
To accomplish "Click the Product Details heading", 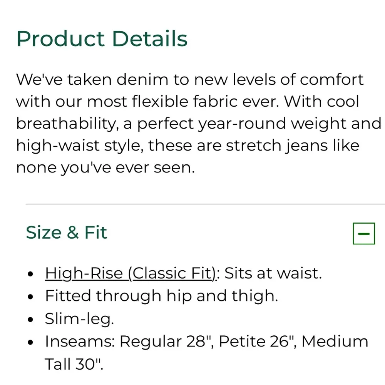I will coord(102,39).
